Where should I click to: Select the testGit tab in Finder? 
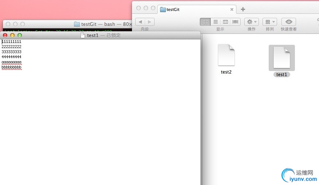[197, 9]
